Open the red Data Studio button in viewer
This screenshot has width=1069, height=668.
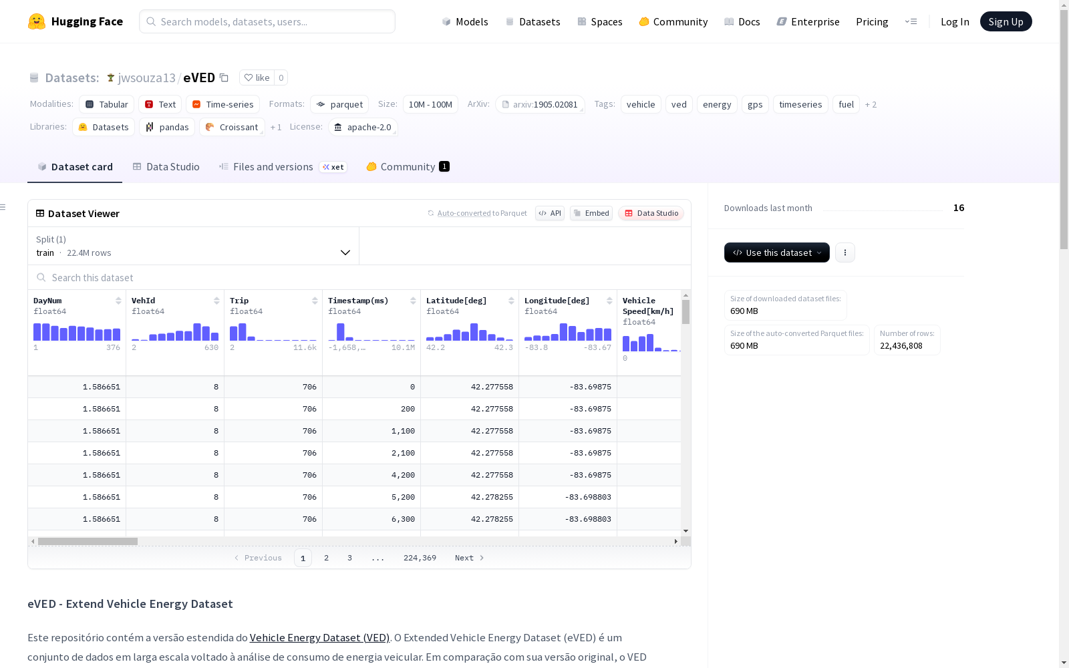pos(651,213)
